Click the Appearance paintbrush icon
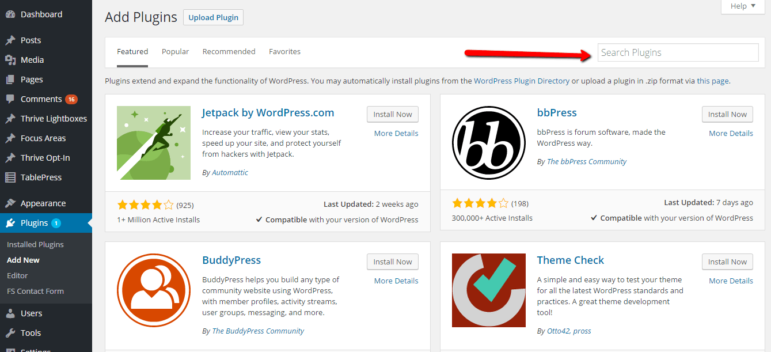The height and width of the screenshot is (352, 771). [x=10, y=203]
